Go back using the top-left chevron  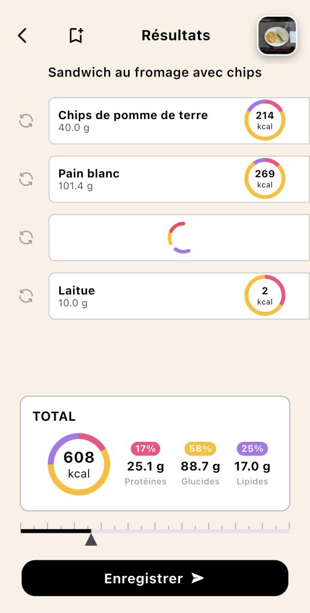(22, 35)
